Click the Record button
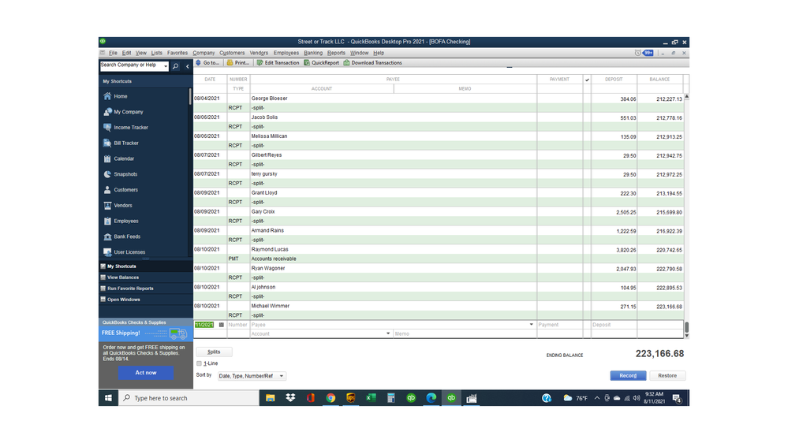 628,376
